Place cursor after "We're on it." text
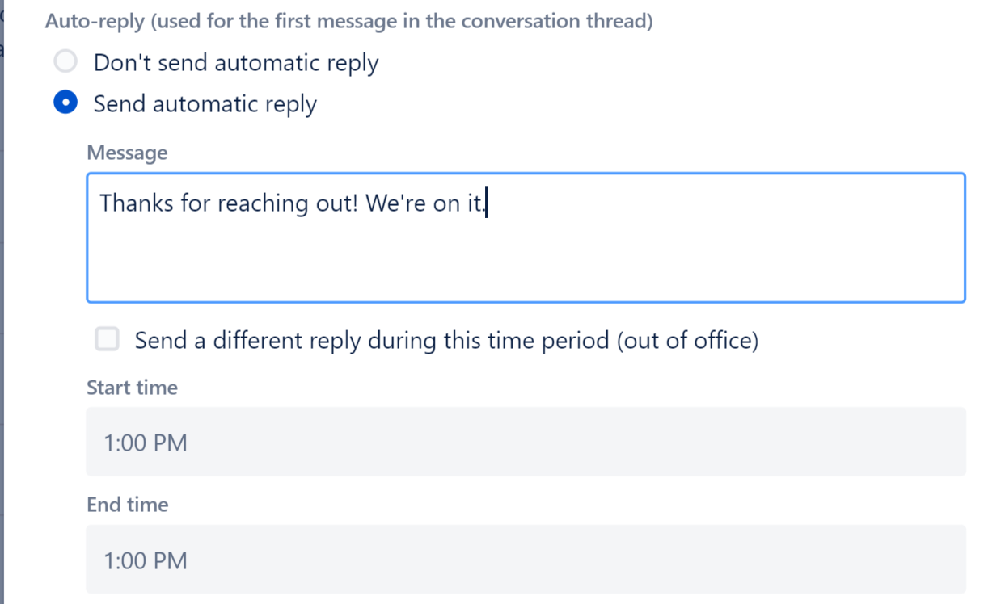The width and height of the screenshot is (1005, 604). click(x=487, y=203)
